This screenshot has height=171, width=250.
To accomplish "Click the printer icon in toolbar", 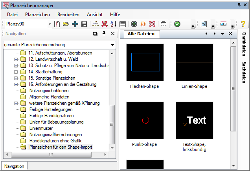I will (164, 24).
